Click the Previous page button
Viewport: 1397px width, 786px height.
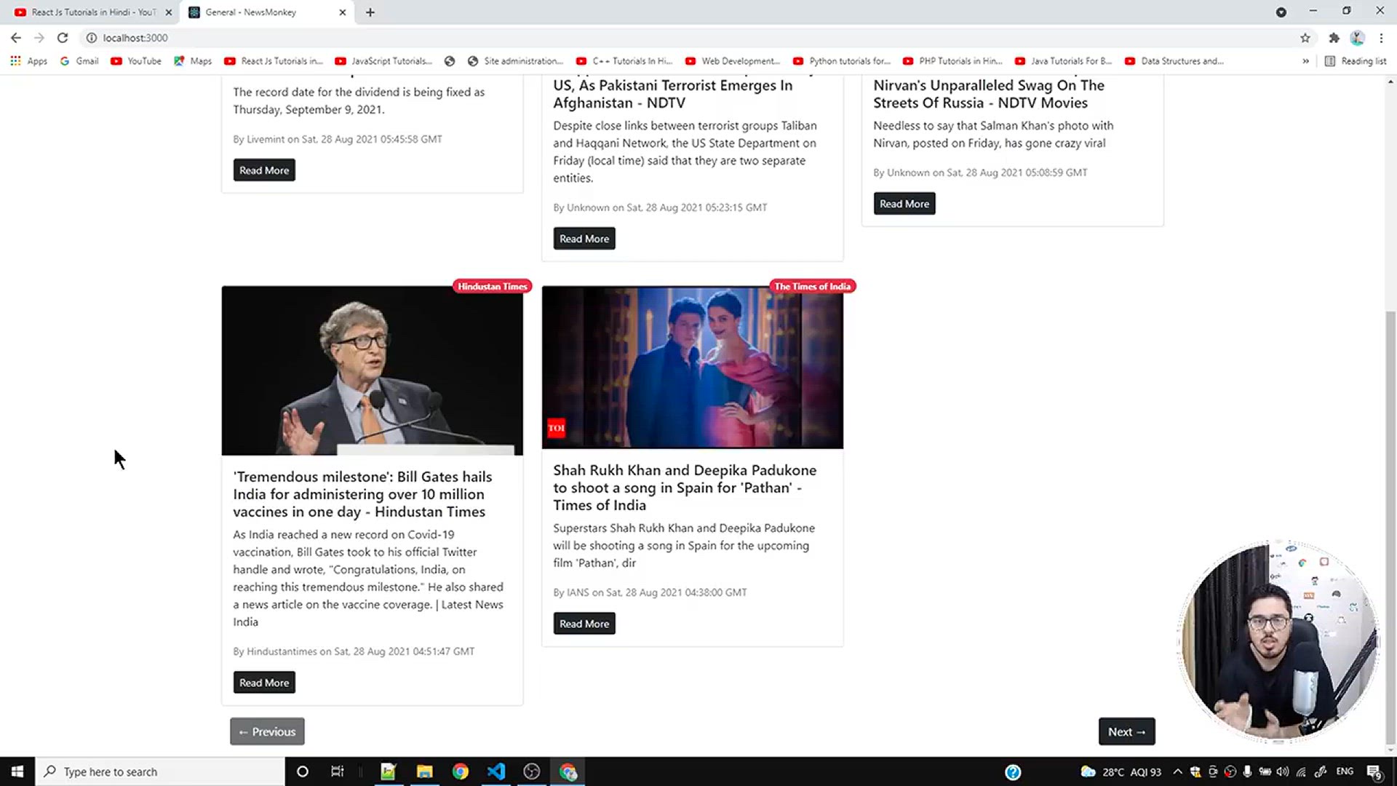[267, 731]
